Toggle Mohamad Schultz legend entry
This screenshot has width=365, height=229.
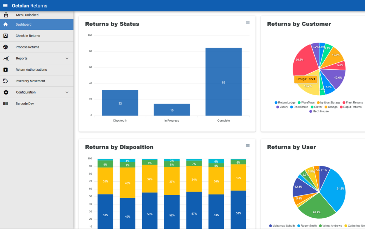click(x=282, y=225)
